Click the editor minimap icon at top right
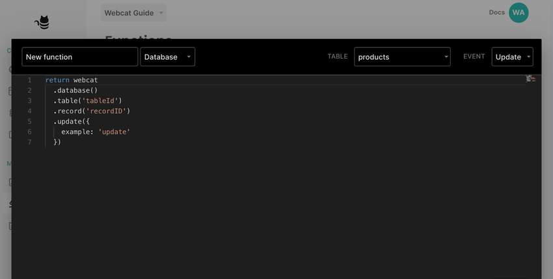Screen dimensions: 553x279 tap(530, 79)
